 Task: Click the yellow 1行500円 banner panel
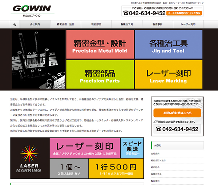coord(116,168)
